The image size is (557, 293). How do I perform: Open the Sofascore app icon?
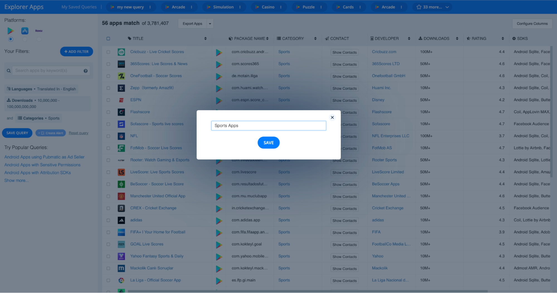pyautogui.click(x=121, y=124)
